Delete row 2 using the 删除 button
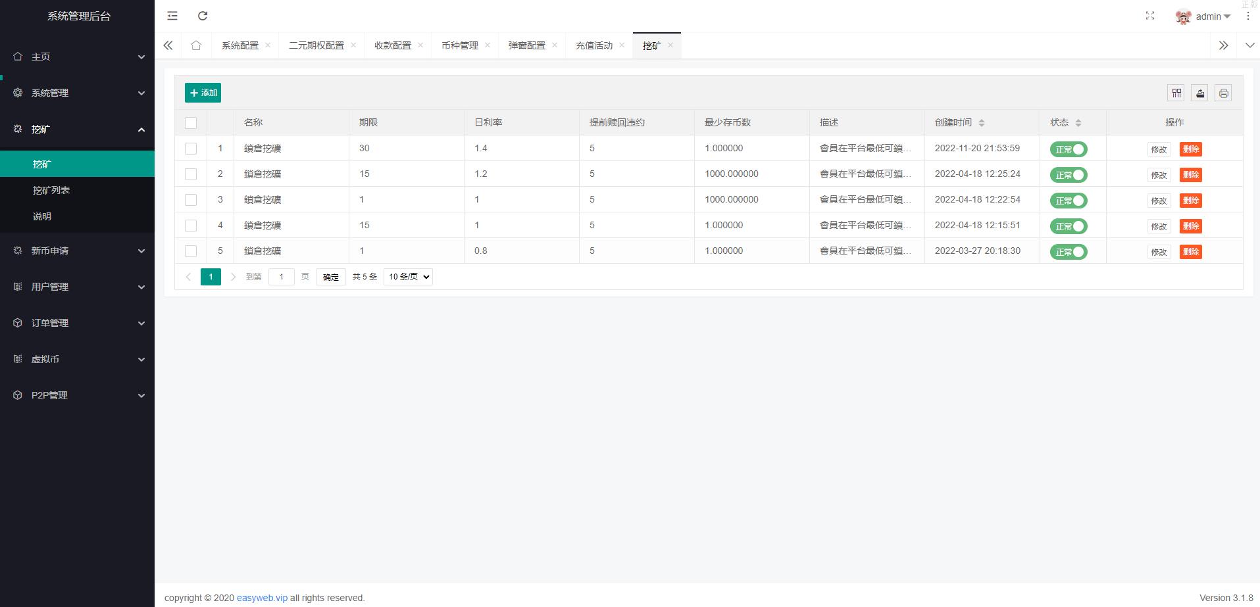1260x607 pixels. coord(1190,175)
